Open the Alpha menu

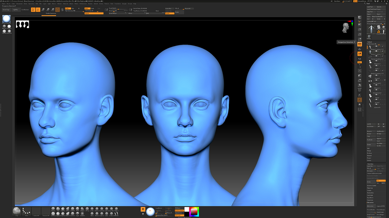pos(4,4)
